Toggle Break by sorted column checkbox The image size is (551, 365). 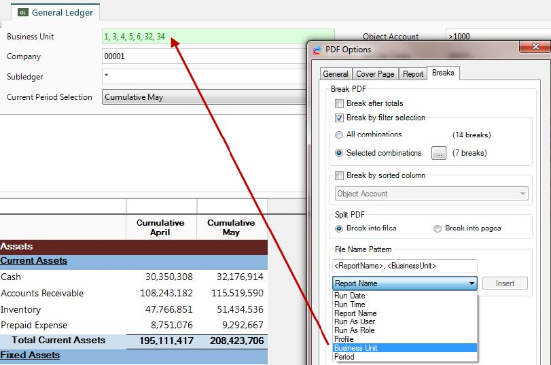pyautogui.click(x=339, y=176)
